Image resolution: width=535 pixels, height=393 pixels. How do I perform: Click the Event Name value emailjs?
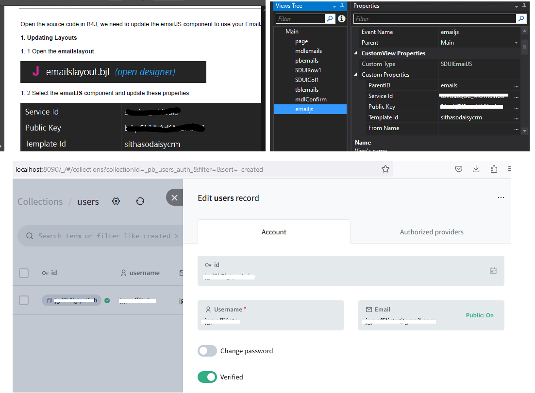coord(450,32)
